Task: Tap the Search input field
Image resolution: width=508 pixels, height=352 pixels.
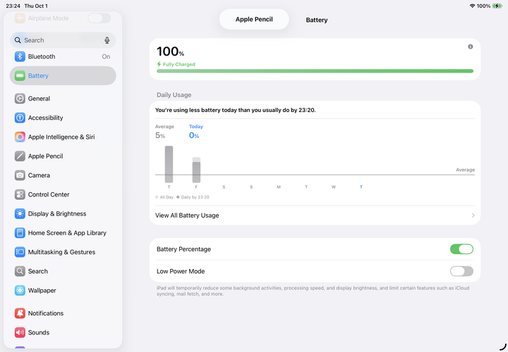Action: tap(63, 40)
